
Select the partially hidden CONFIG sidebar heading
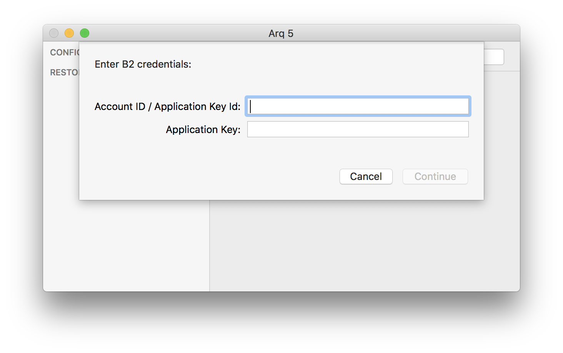point(65,52)
